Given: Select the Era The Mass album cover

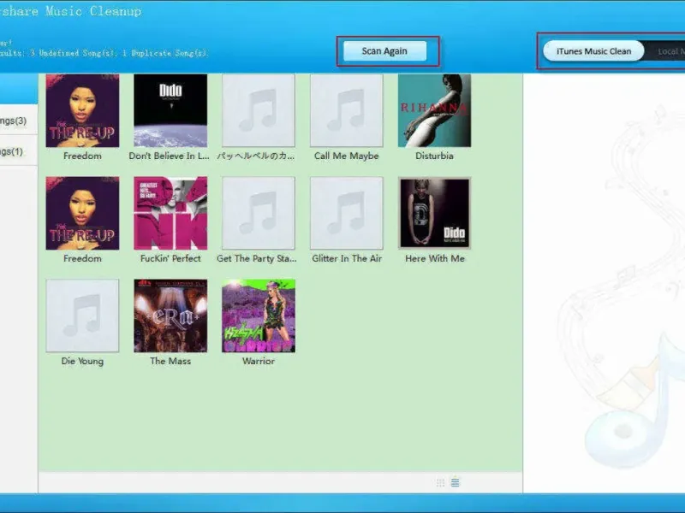Looking at the screenshot, I should 170,315.
